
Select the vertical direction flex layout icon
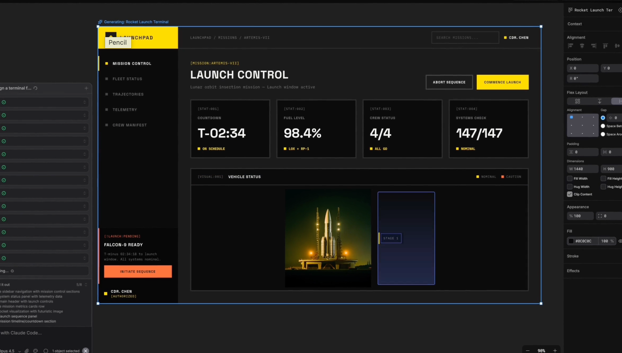[x=600, y=101]
